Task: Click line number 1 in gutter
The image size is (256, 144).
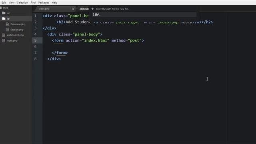Action: (x=36, y=16)
